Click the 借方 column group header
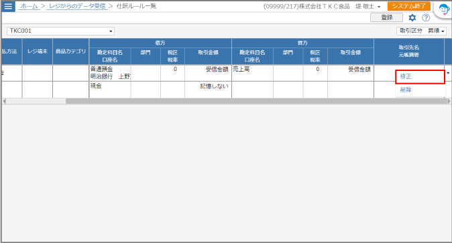452x243 pixels. click(x=160, y=43)
